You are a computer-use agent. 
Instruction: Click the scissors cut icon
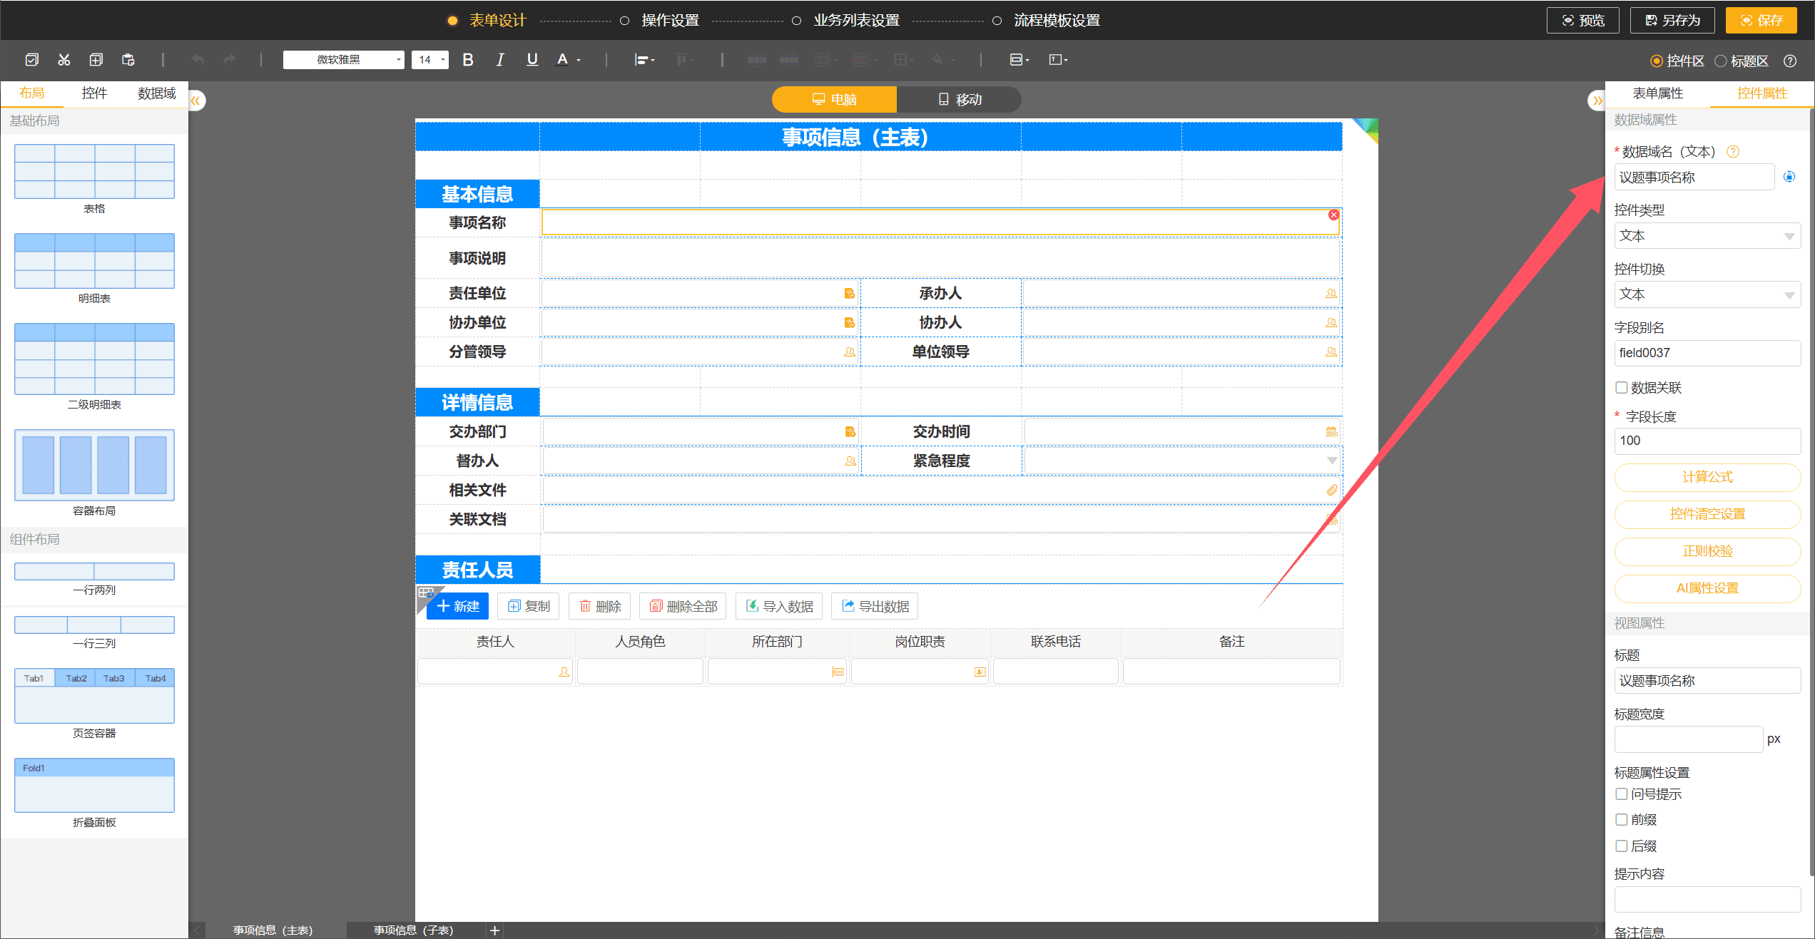pos(64,60)
